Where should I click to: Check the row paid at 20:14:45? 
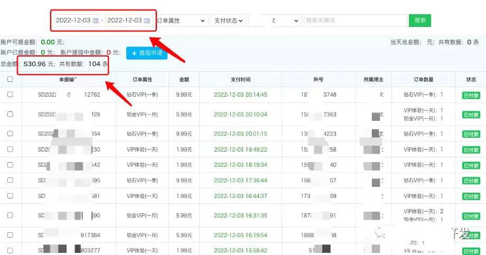10,94
